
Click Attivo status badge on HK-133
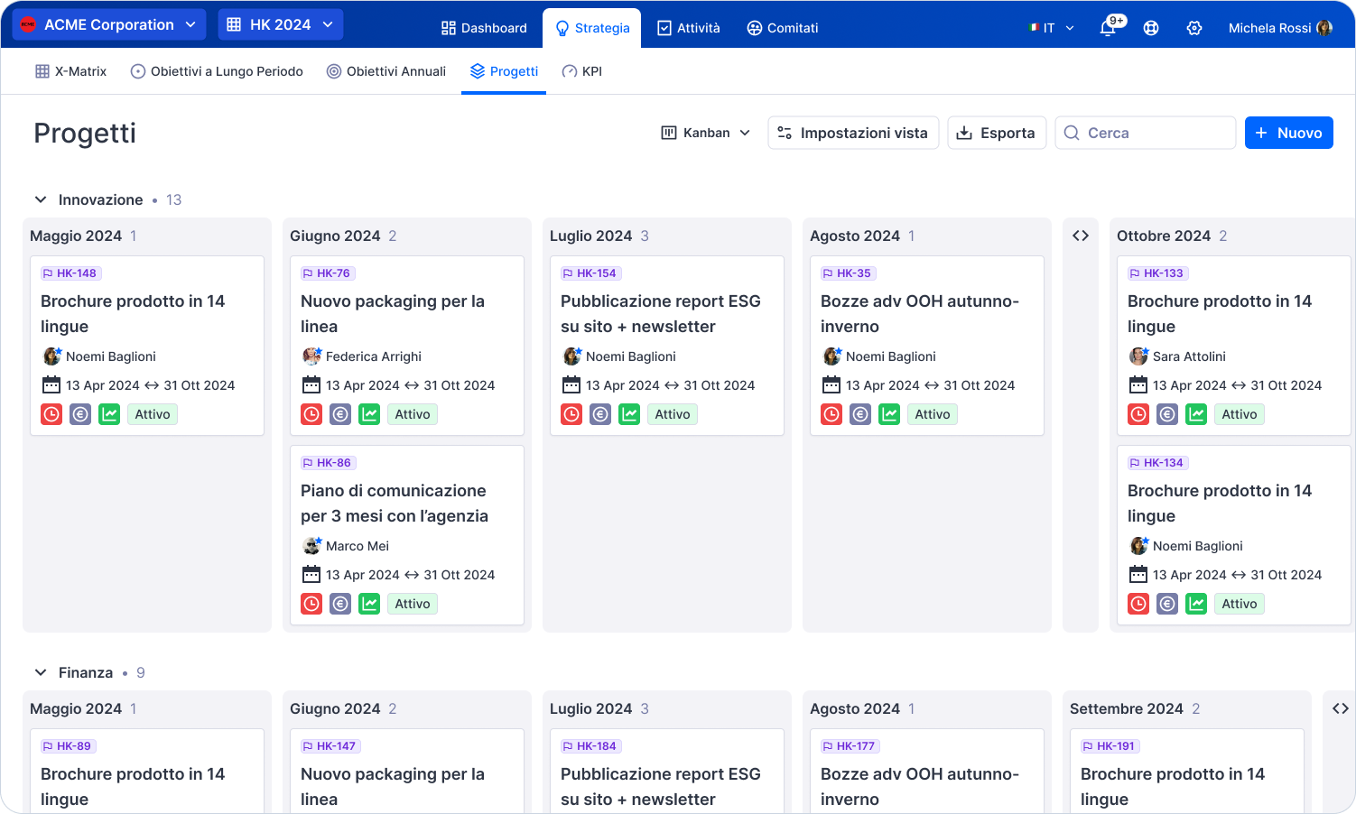1240,414
